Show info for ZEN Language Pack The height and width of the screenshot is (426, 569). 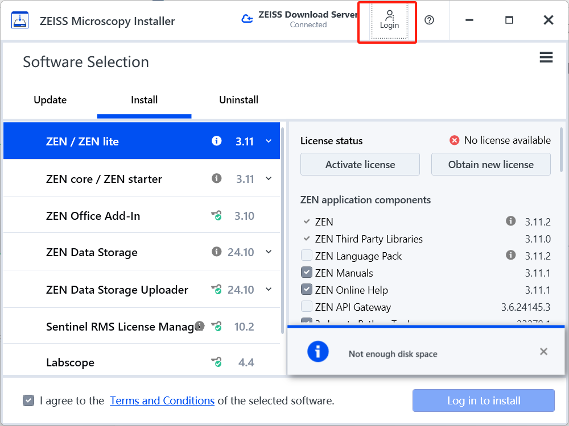(x=511, y=255)
